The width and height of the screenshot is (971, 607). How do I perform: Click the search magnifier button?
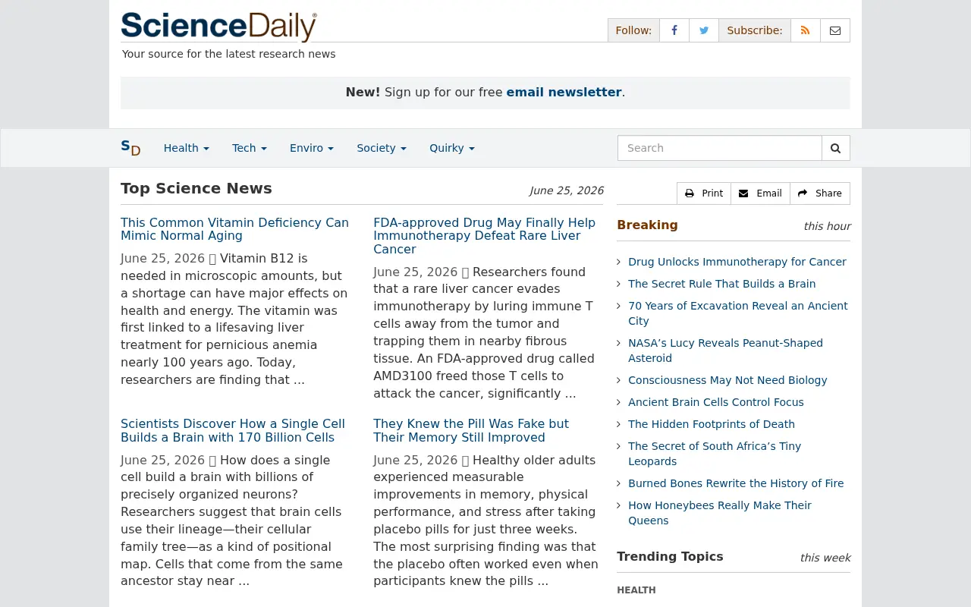(836, 148)
